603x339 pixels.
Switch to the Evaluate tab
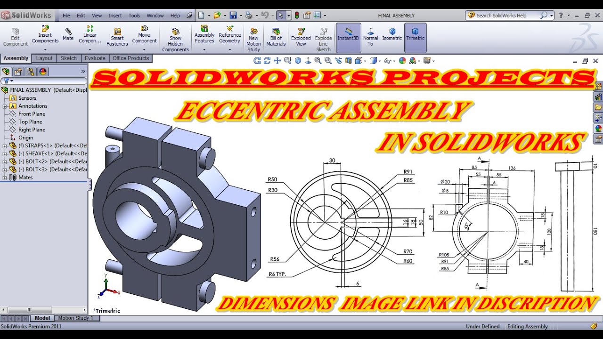click(x=95, y=58)
